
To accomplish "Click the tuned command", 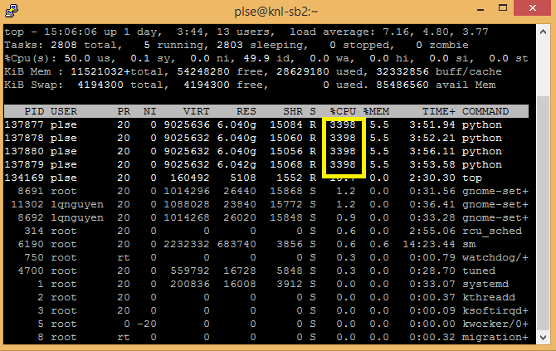I will [479, 271].
